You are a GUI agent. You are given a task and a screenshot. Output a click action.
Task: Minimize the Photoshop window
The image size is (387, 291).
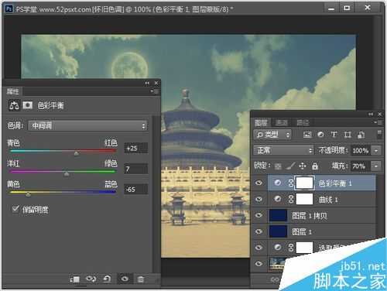[331, 9]
